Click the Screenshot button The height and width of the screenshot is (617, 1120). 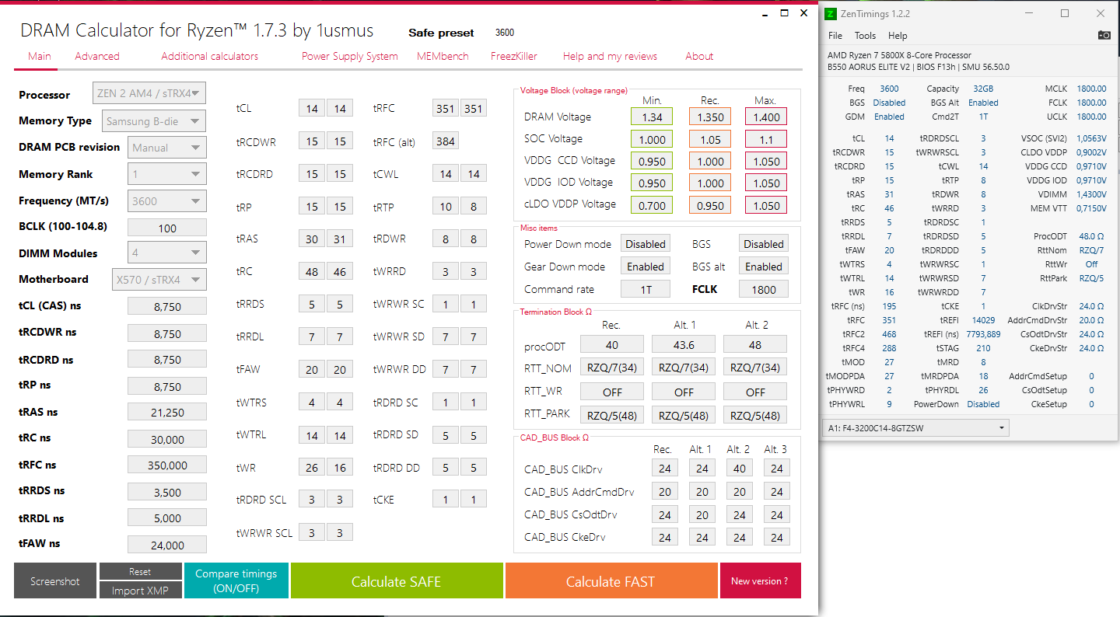pos(55,581)
